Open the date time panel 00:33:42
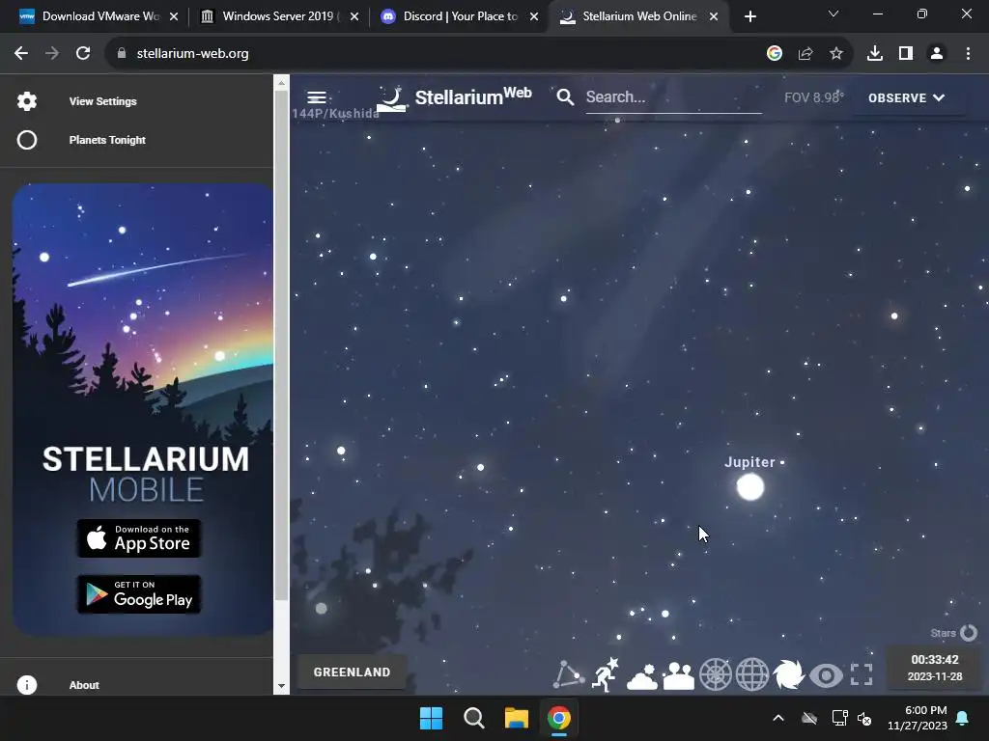The height and width of the screenshot is (741, 989). click(935, 668)
